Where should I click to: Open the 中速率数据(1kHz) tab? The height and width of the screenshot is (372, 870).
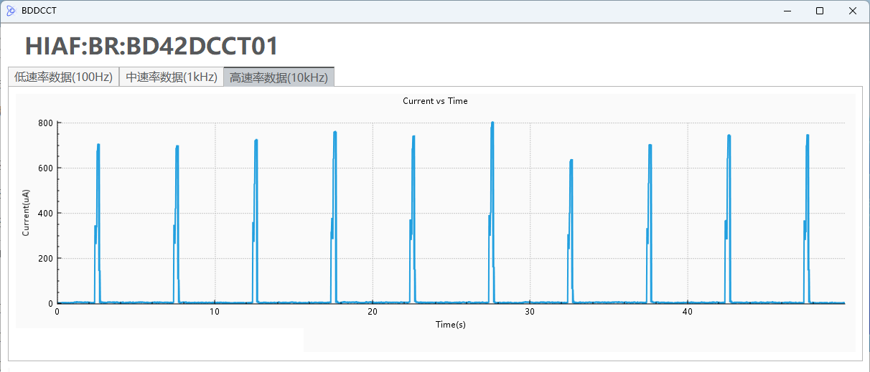tap(172, 77)
